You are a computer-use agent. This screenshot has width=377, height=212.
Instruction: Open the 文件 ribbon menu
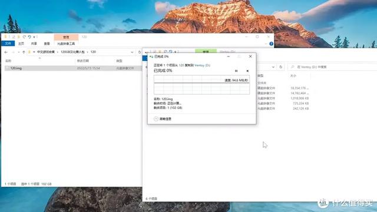8,44
